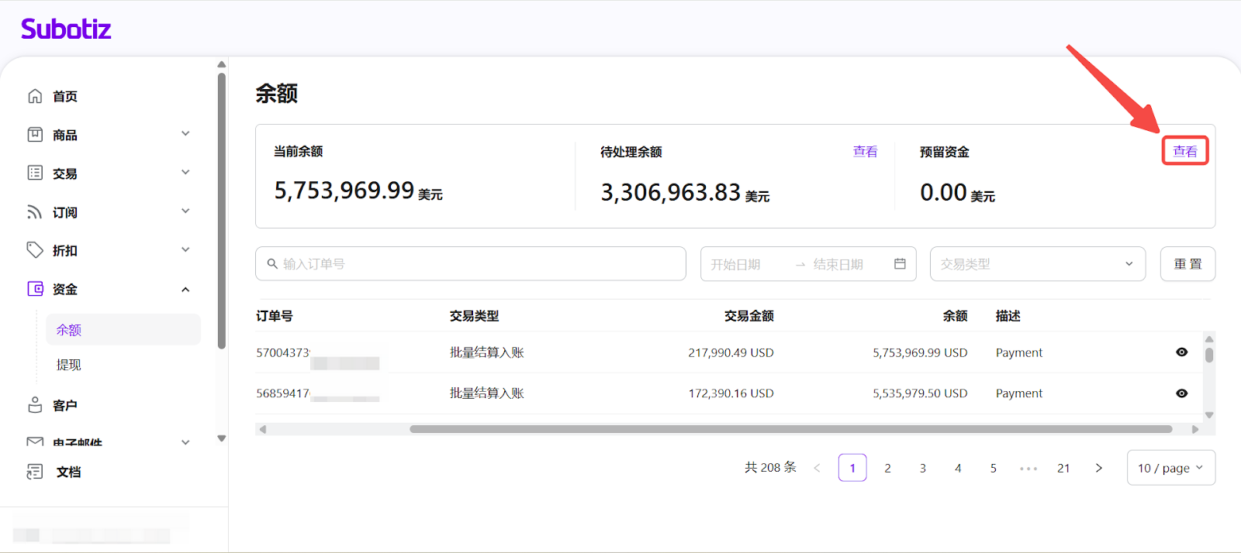Click the 订阅 subscription feed icon

point(35,211)
